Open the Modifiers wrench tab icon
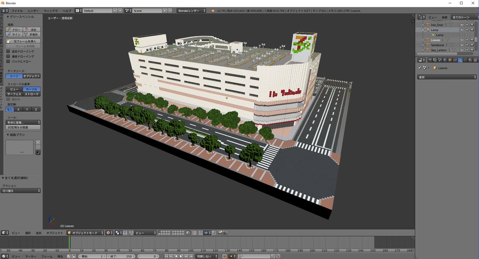 (x=460, y=60)
